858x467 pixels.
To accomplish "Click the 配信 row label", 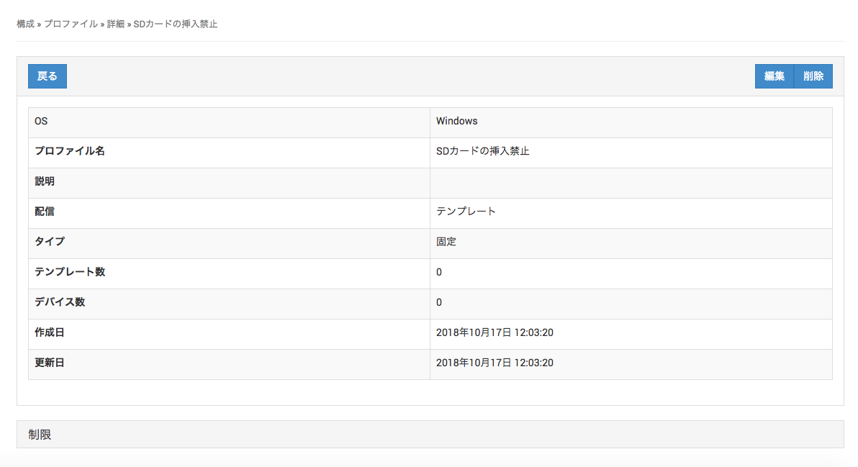I will [x=45, y=212].
